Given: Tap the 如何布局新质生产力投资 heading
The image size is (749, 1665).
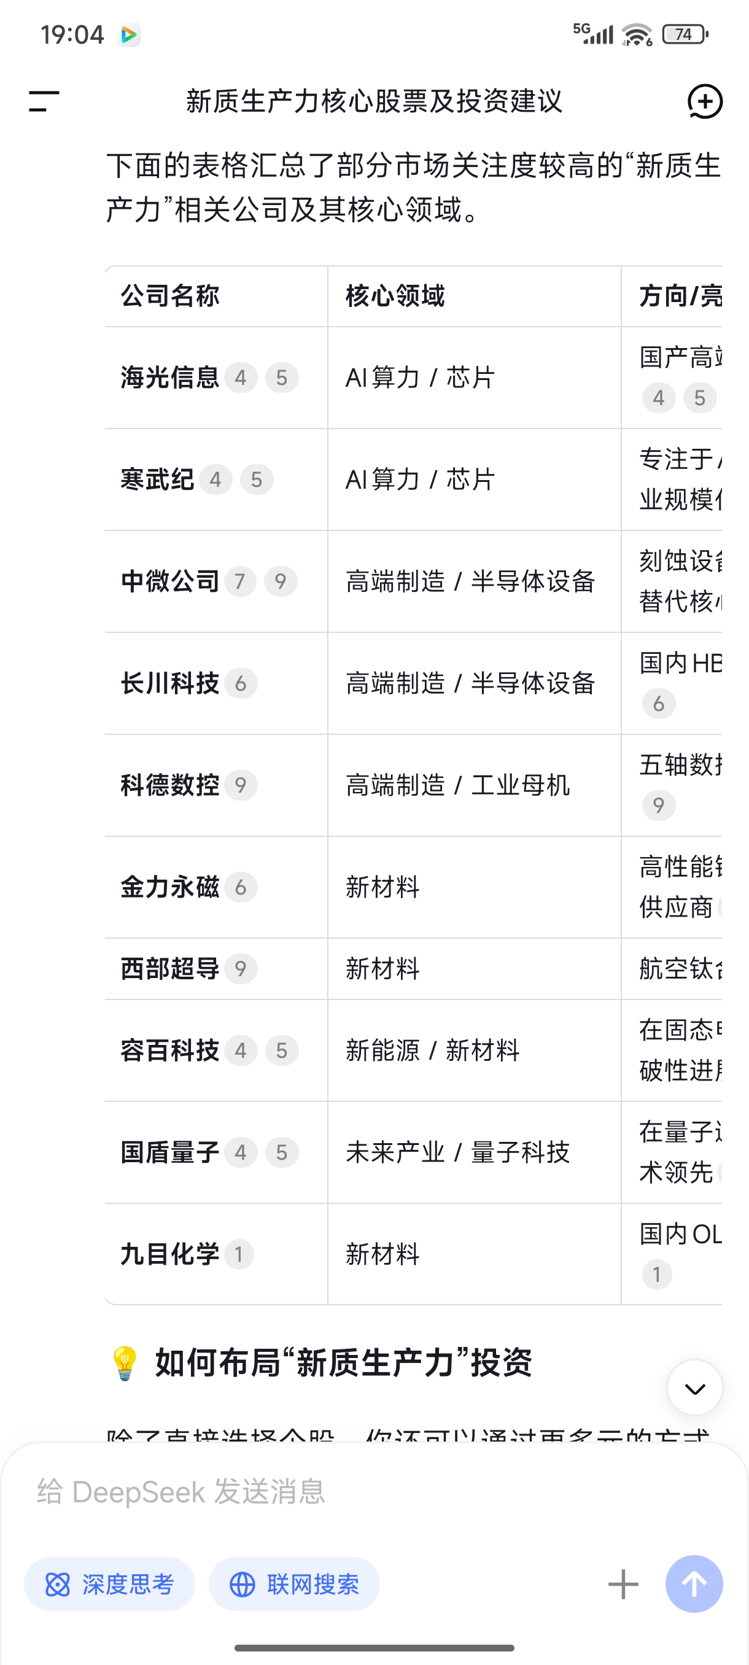Looking at the screenshot, I should coord(343,1362).
